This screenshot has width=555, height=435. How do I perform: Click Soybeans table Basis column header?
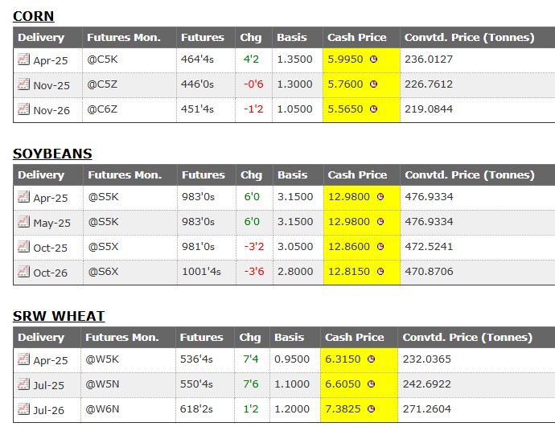(x=293, y=174)
